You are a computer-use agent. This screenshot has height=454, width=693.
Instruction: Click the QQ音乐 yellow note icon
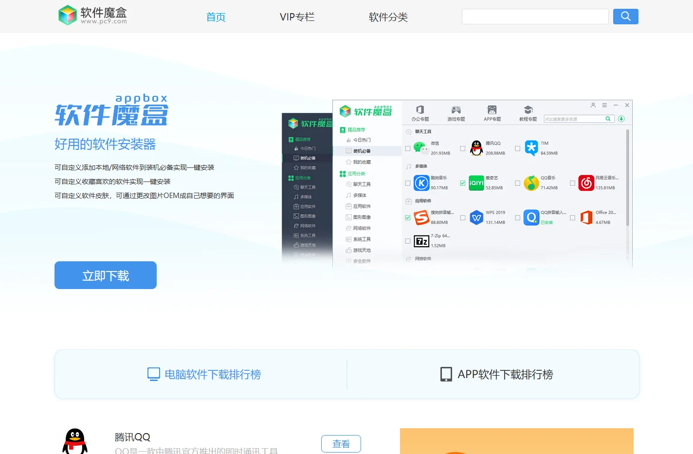click(531, 183)
